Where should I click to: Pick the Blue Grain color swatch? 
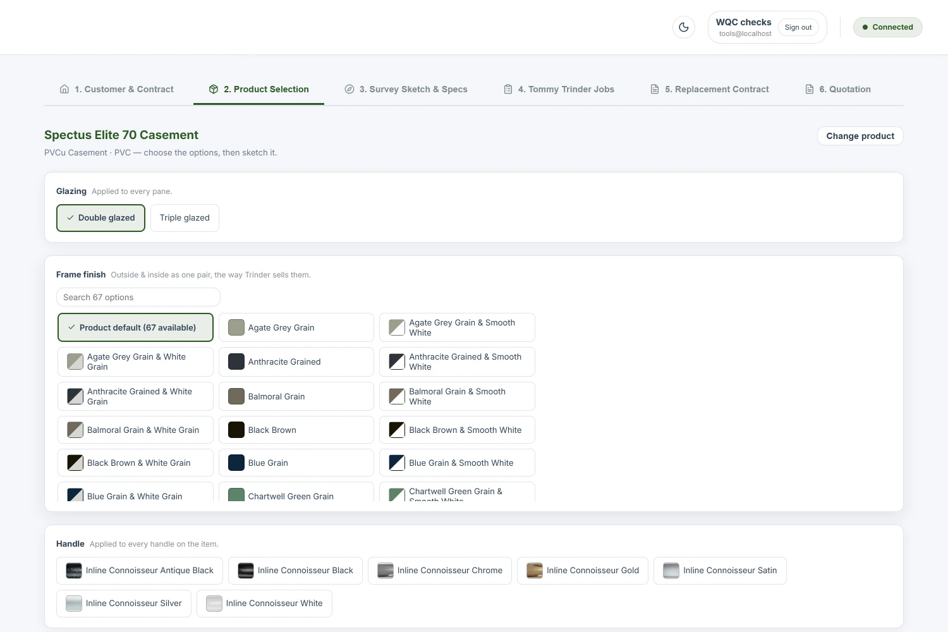[236, 463]
